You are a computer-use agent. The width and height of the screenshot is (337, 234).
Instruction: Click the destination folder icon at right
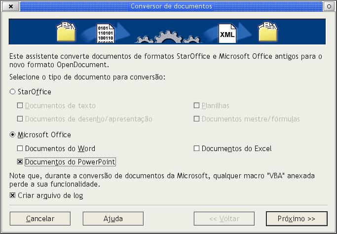pos(268,32)
